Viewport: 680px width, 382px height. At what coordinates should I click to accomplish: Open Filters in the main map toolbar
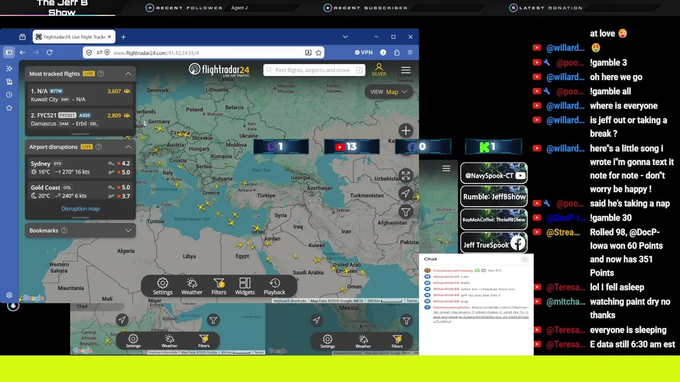[219, 286]
